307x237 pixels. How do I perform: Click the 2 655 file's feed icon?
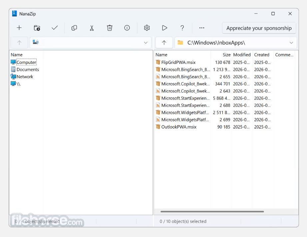158,76
